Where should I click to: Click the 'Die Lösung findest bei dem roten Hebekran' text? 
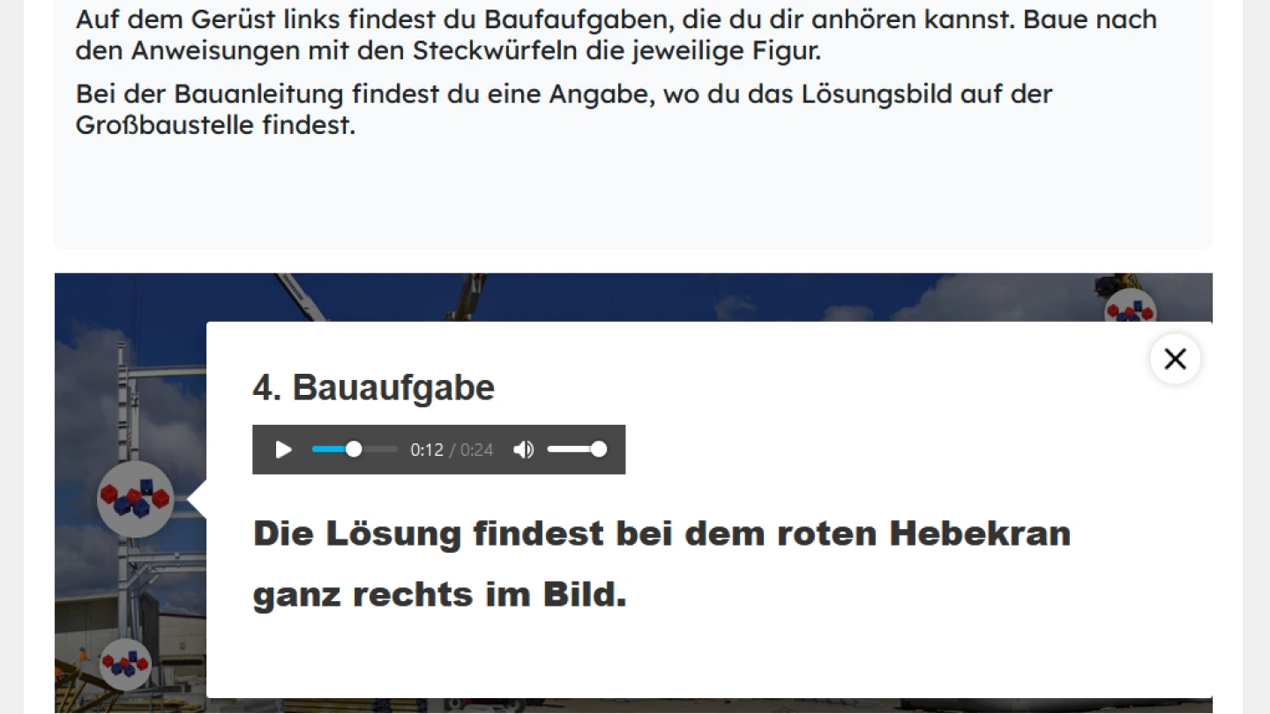[661, 533]
